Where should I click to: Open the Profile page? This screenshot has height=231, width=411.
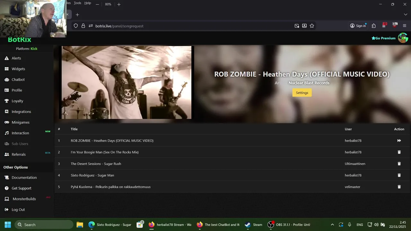coord(17,90)
